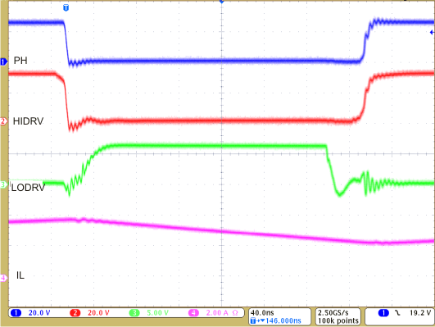The image size is (435, 327).
Task: Click channel 3 scale 5.00 V
Action: click(x=157, y=313)
